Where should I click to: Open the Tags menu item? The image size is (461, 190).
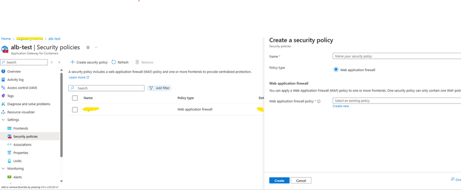click(x=10, y=96)
